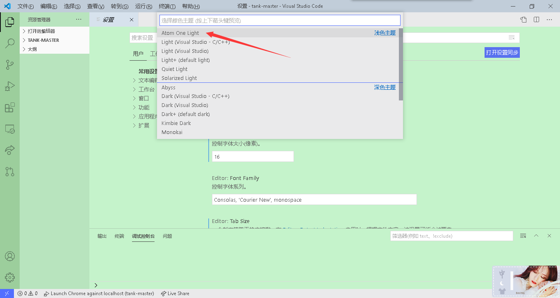Close the 设置 editor tab
Image resolution: width=560 pixels, height=298 pixels.
coord(132,20)
